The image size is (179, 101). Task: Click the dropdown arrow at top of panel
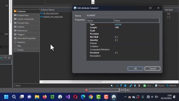93,3
